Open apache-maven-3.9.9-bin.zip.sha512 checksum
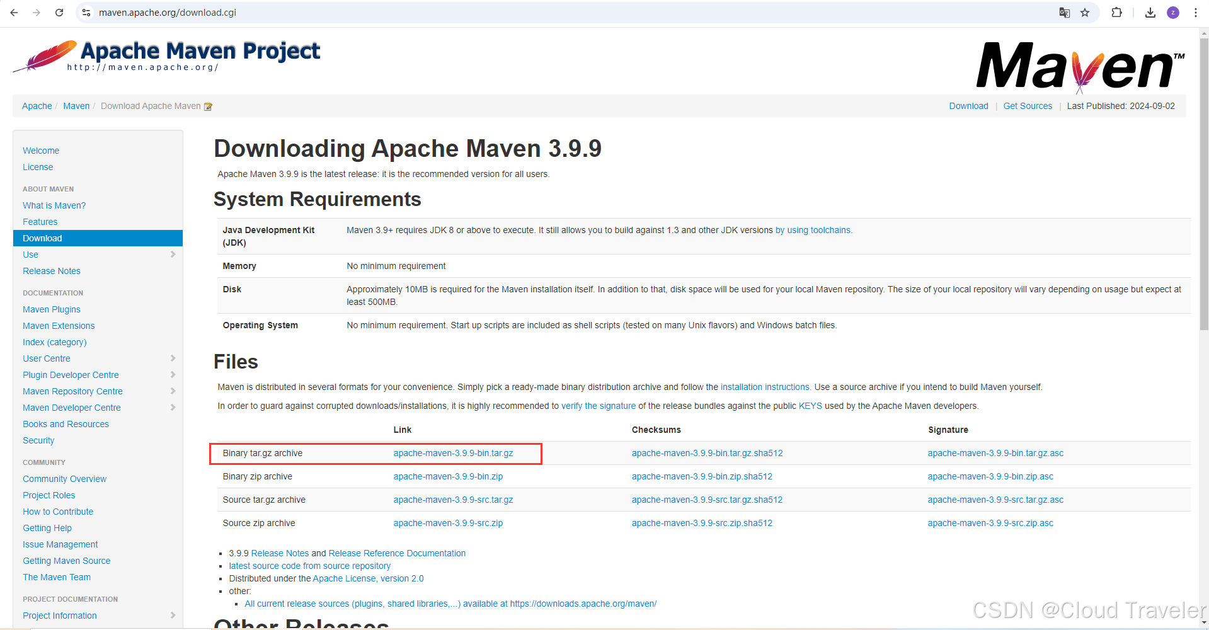 [702, 476]
